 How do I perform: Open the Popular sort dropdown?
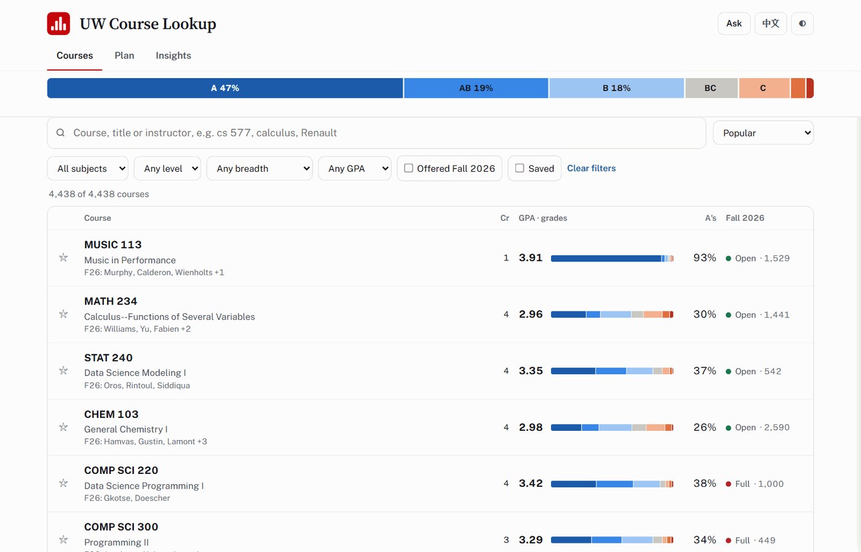point(763,133)
